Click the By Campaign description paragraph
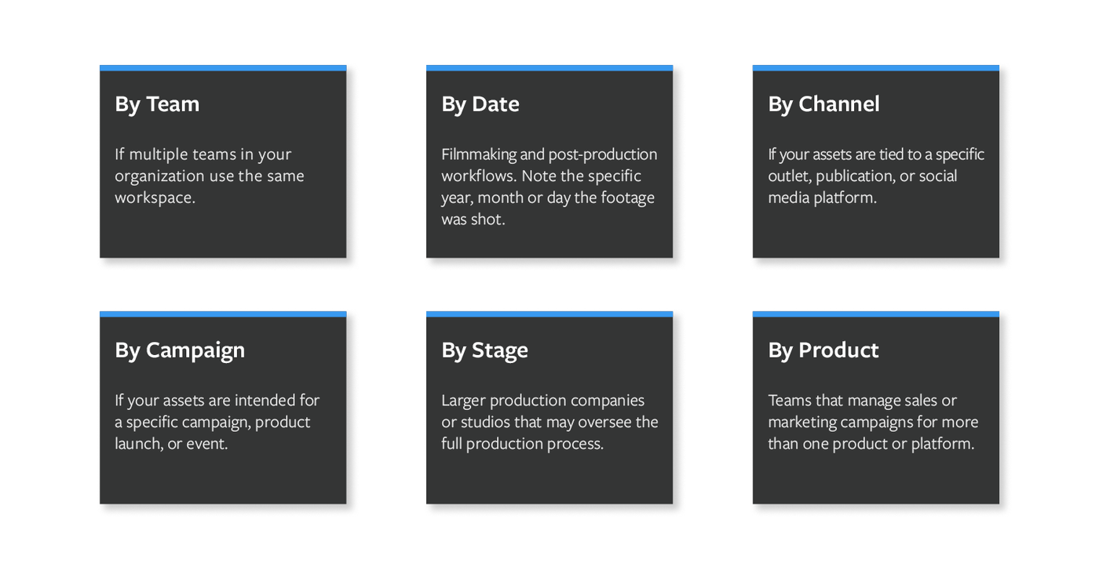The height and width of the screenshot is (573, 1099). pos(217,422)
